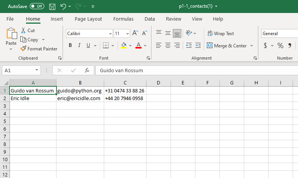This screenshot has width=298, height=178.
Task: Open the File tab
Action: coord(10,19)
